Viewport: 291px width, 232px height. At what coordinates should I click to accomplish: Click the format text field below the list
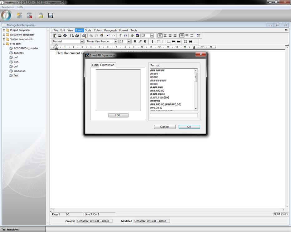pyautogui.click(x=174, y=115)
